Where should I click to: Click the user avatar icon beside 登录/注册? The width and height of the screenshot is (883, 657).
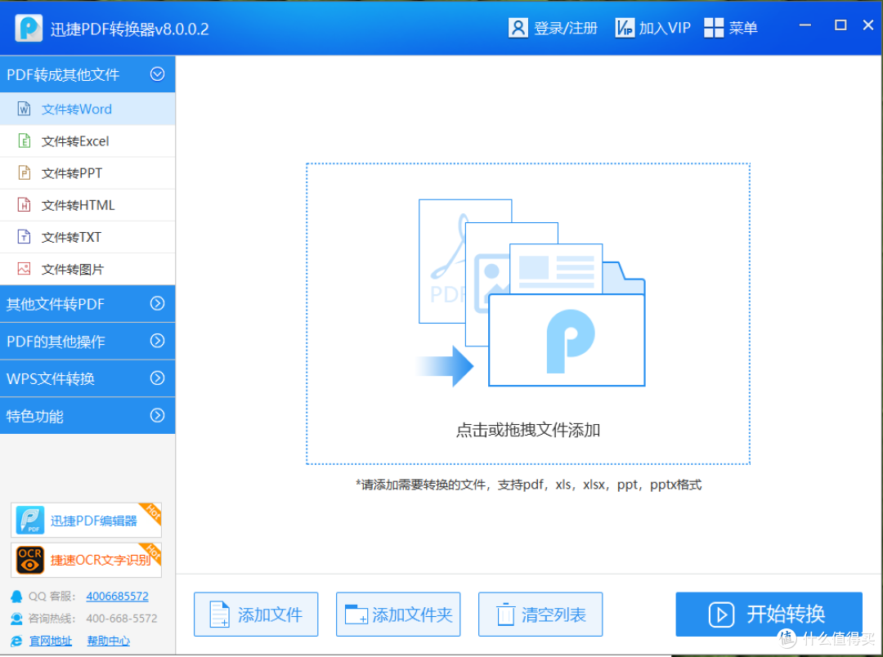tap(518, 28)
